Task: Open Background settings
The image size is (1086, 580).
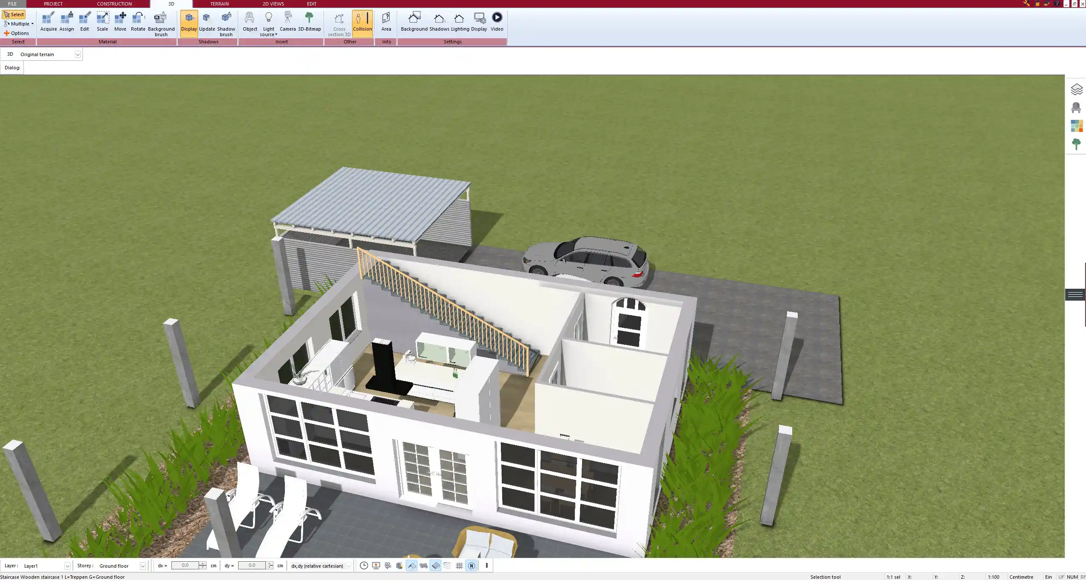Action: coord(414,21)
